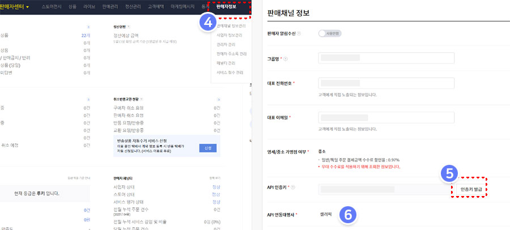Click the arrow icon above the 22개 count
The width and height of the screenshot is (510, 230).
pyautogui.click(x=88, y=27)
